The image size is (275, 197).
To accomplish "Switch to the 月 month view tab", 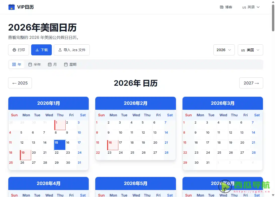I will pyautogui.click(x=53, y=64).
